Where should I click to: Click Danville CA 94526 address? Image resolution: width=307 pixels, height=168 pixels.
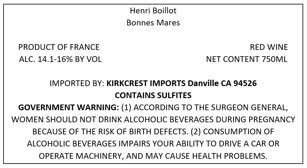click(222, 84)
